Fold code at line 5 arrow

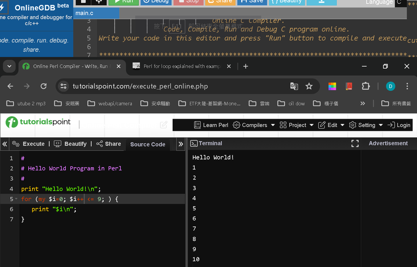coord(17,199)
